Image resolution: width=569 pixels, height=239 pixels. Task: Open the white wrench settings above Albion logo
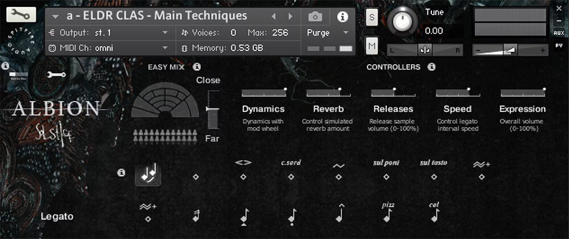(56, 74)
